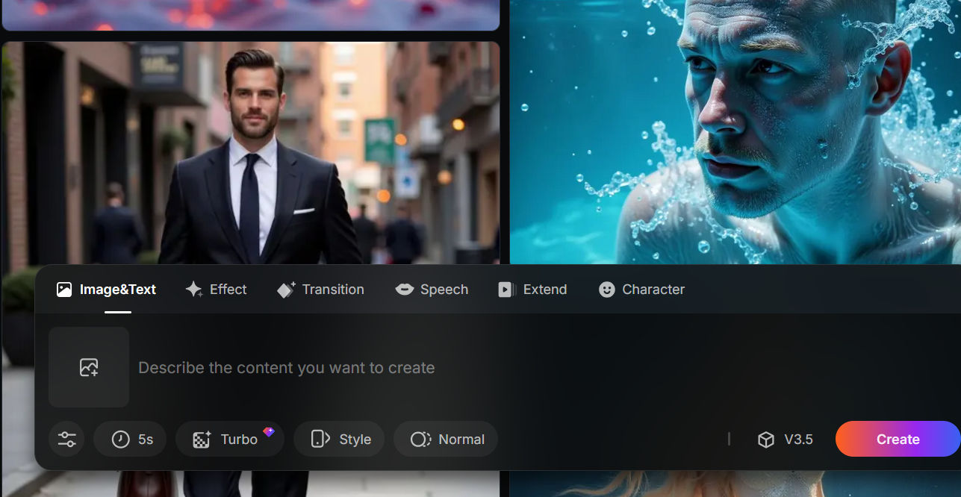
Task: Click the add image upload box
Action: pos(89,367)
